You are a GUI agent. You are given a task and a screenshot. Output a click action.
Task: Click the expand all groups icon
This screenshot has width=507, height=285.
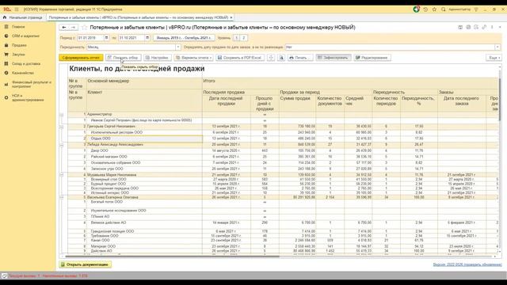tap(271, 58)
